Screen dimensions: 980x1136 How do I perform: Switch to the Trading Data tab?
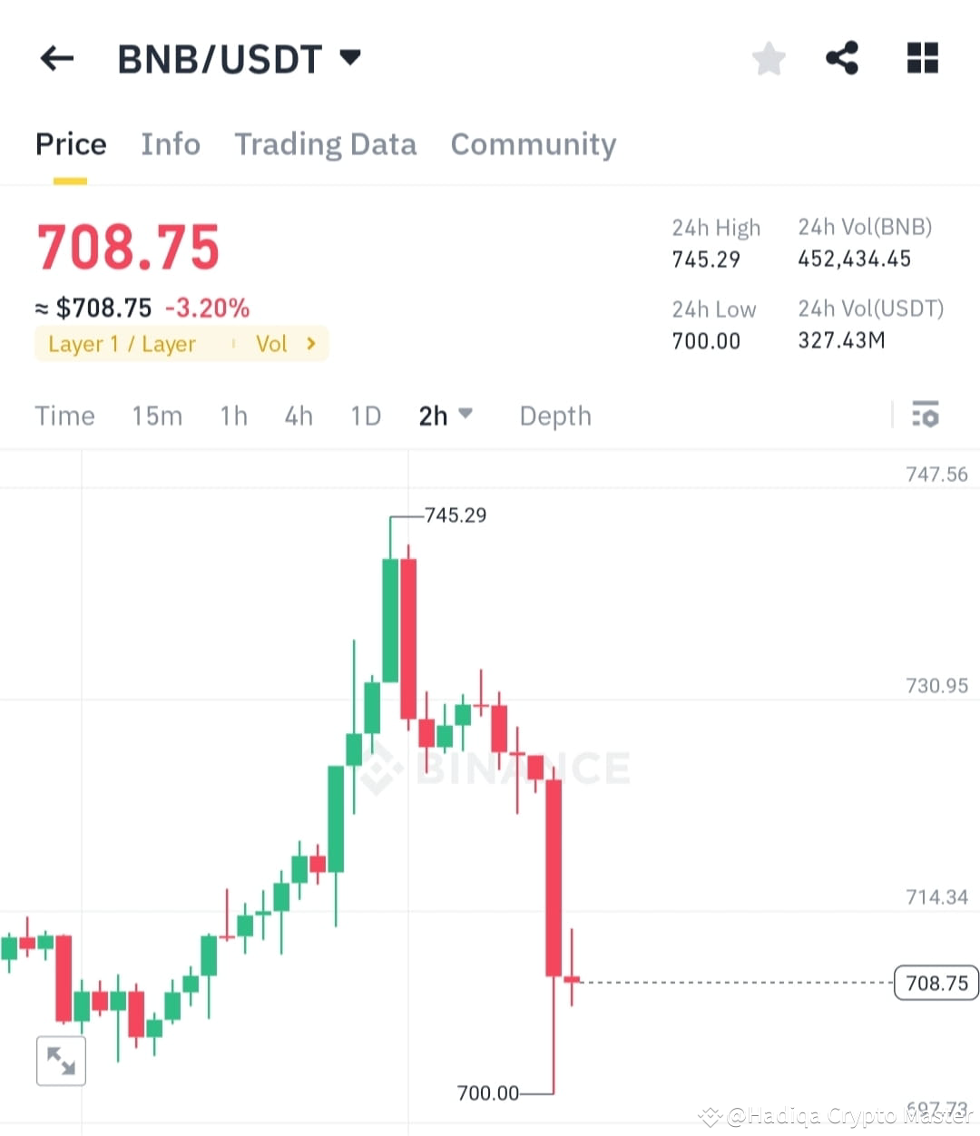point(325,144)
